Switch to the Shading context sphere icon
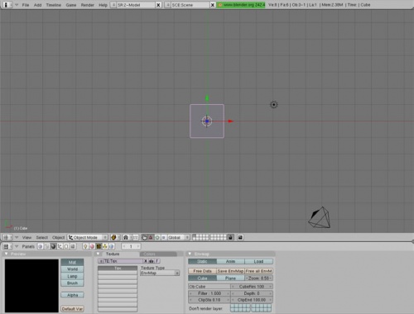 coord(53,246)
